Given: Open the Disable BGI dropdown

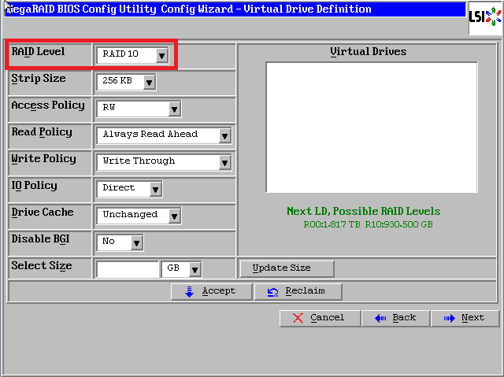Looking at the screenshot, I should point(136,242).
